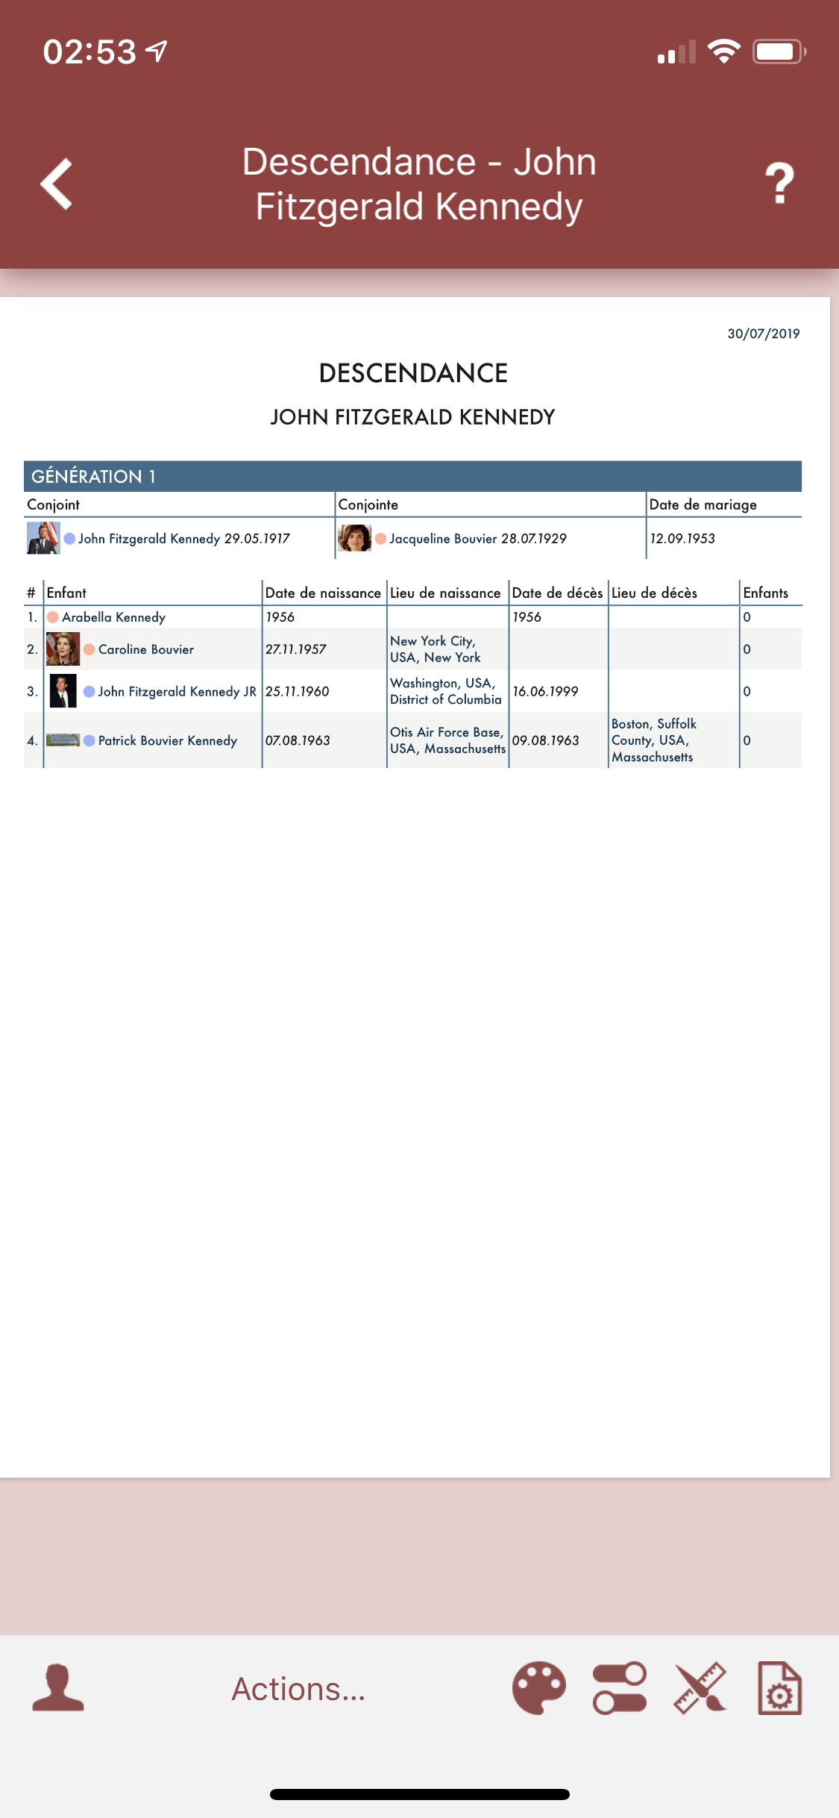The height and width of the screenshot is (1818, 839).
Task: Tap Patrick Bouvier Kennedy's thumbnail image
Action: click(63, 740)
